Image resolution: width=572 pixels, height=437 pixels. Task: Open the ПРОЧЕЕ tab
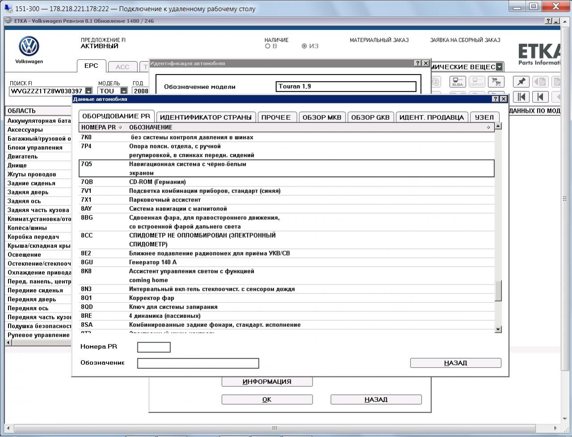(276, 117)
